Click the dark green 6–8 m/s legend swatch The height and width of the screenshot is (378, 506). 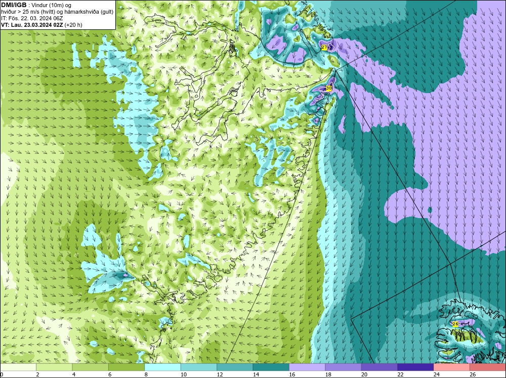(x=126, y=367)
